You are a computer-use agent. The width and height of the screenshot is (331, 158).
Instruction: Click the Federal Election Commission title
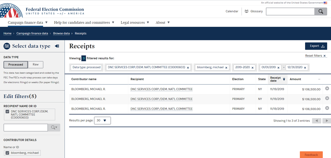tap(55, 9)
